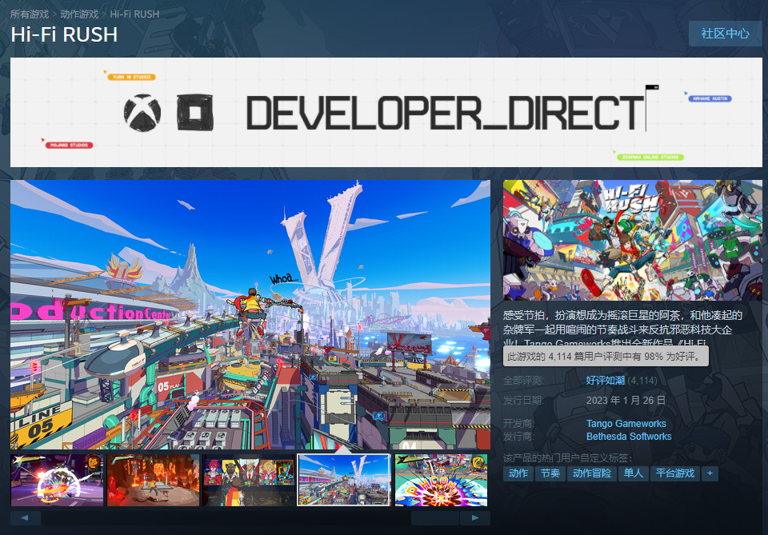The width and height of the screenshot is (768, 535).
Task: Open the Developer_Direct banner
Action: coord(386,113)
